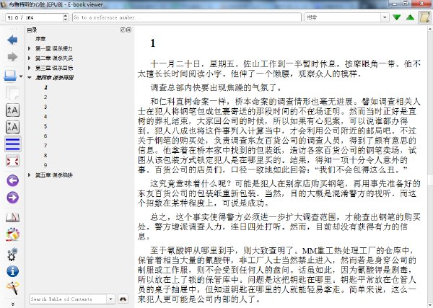Screen dimensions: 433x308
Task: Click the Copy to clipboard icon
Action: [x=12, y=93]
